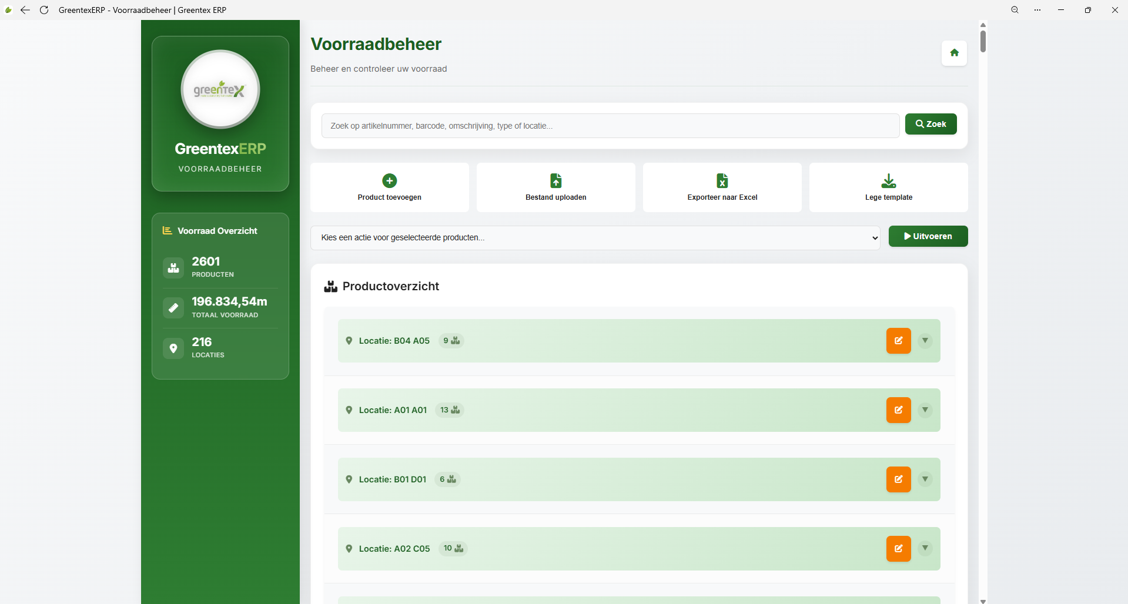Open edit for location B01 D01

tap(898, 479)
